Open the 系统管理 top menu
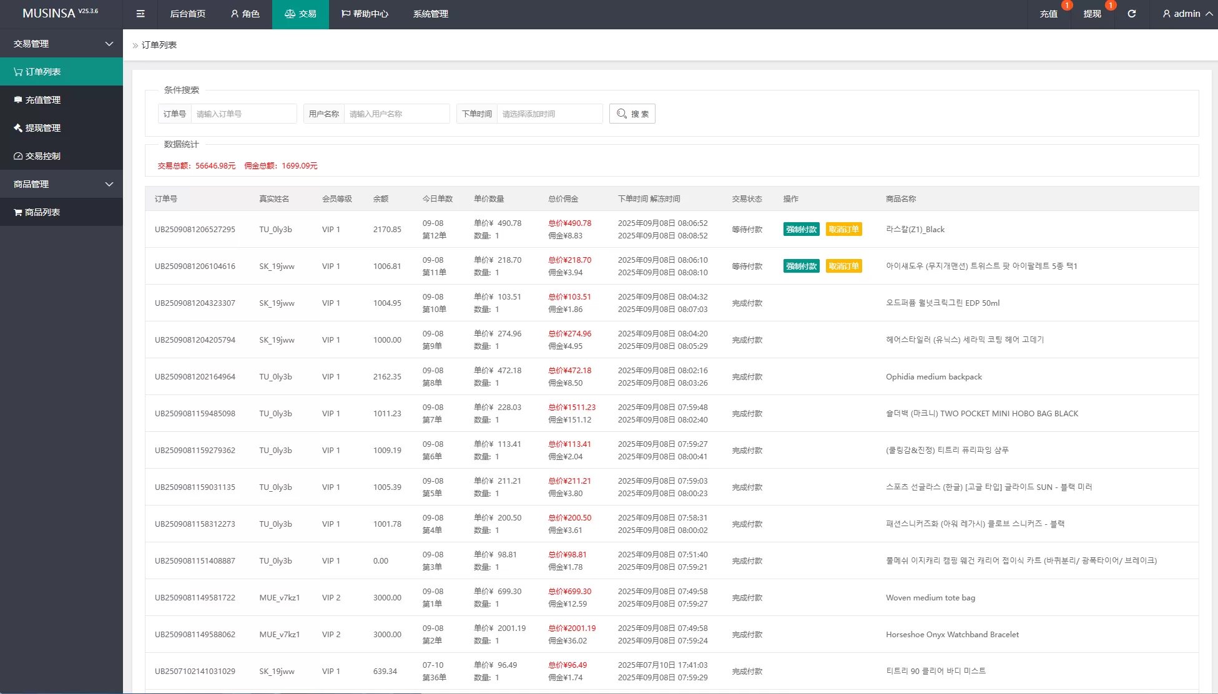The width and height of the screenshot is (1218, 694). [430, 14]
